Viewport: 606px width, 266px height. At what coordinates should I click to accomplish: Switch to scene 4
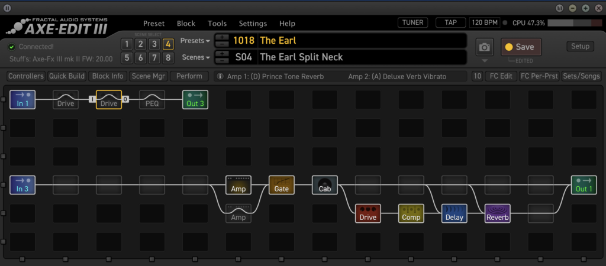(x=168, y=44)
